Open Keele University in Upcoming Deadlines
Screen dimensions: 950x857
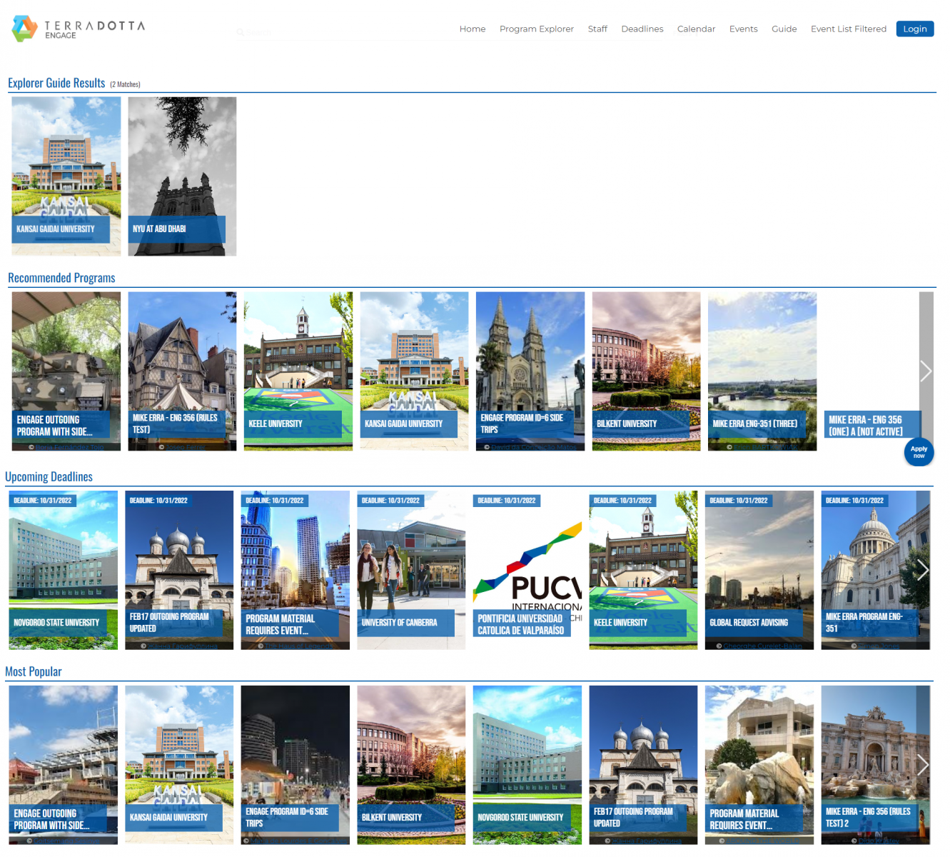coord(643,570)
